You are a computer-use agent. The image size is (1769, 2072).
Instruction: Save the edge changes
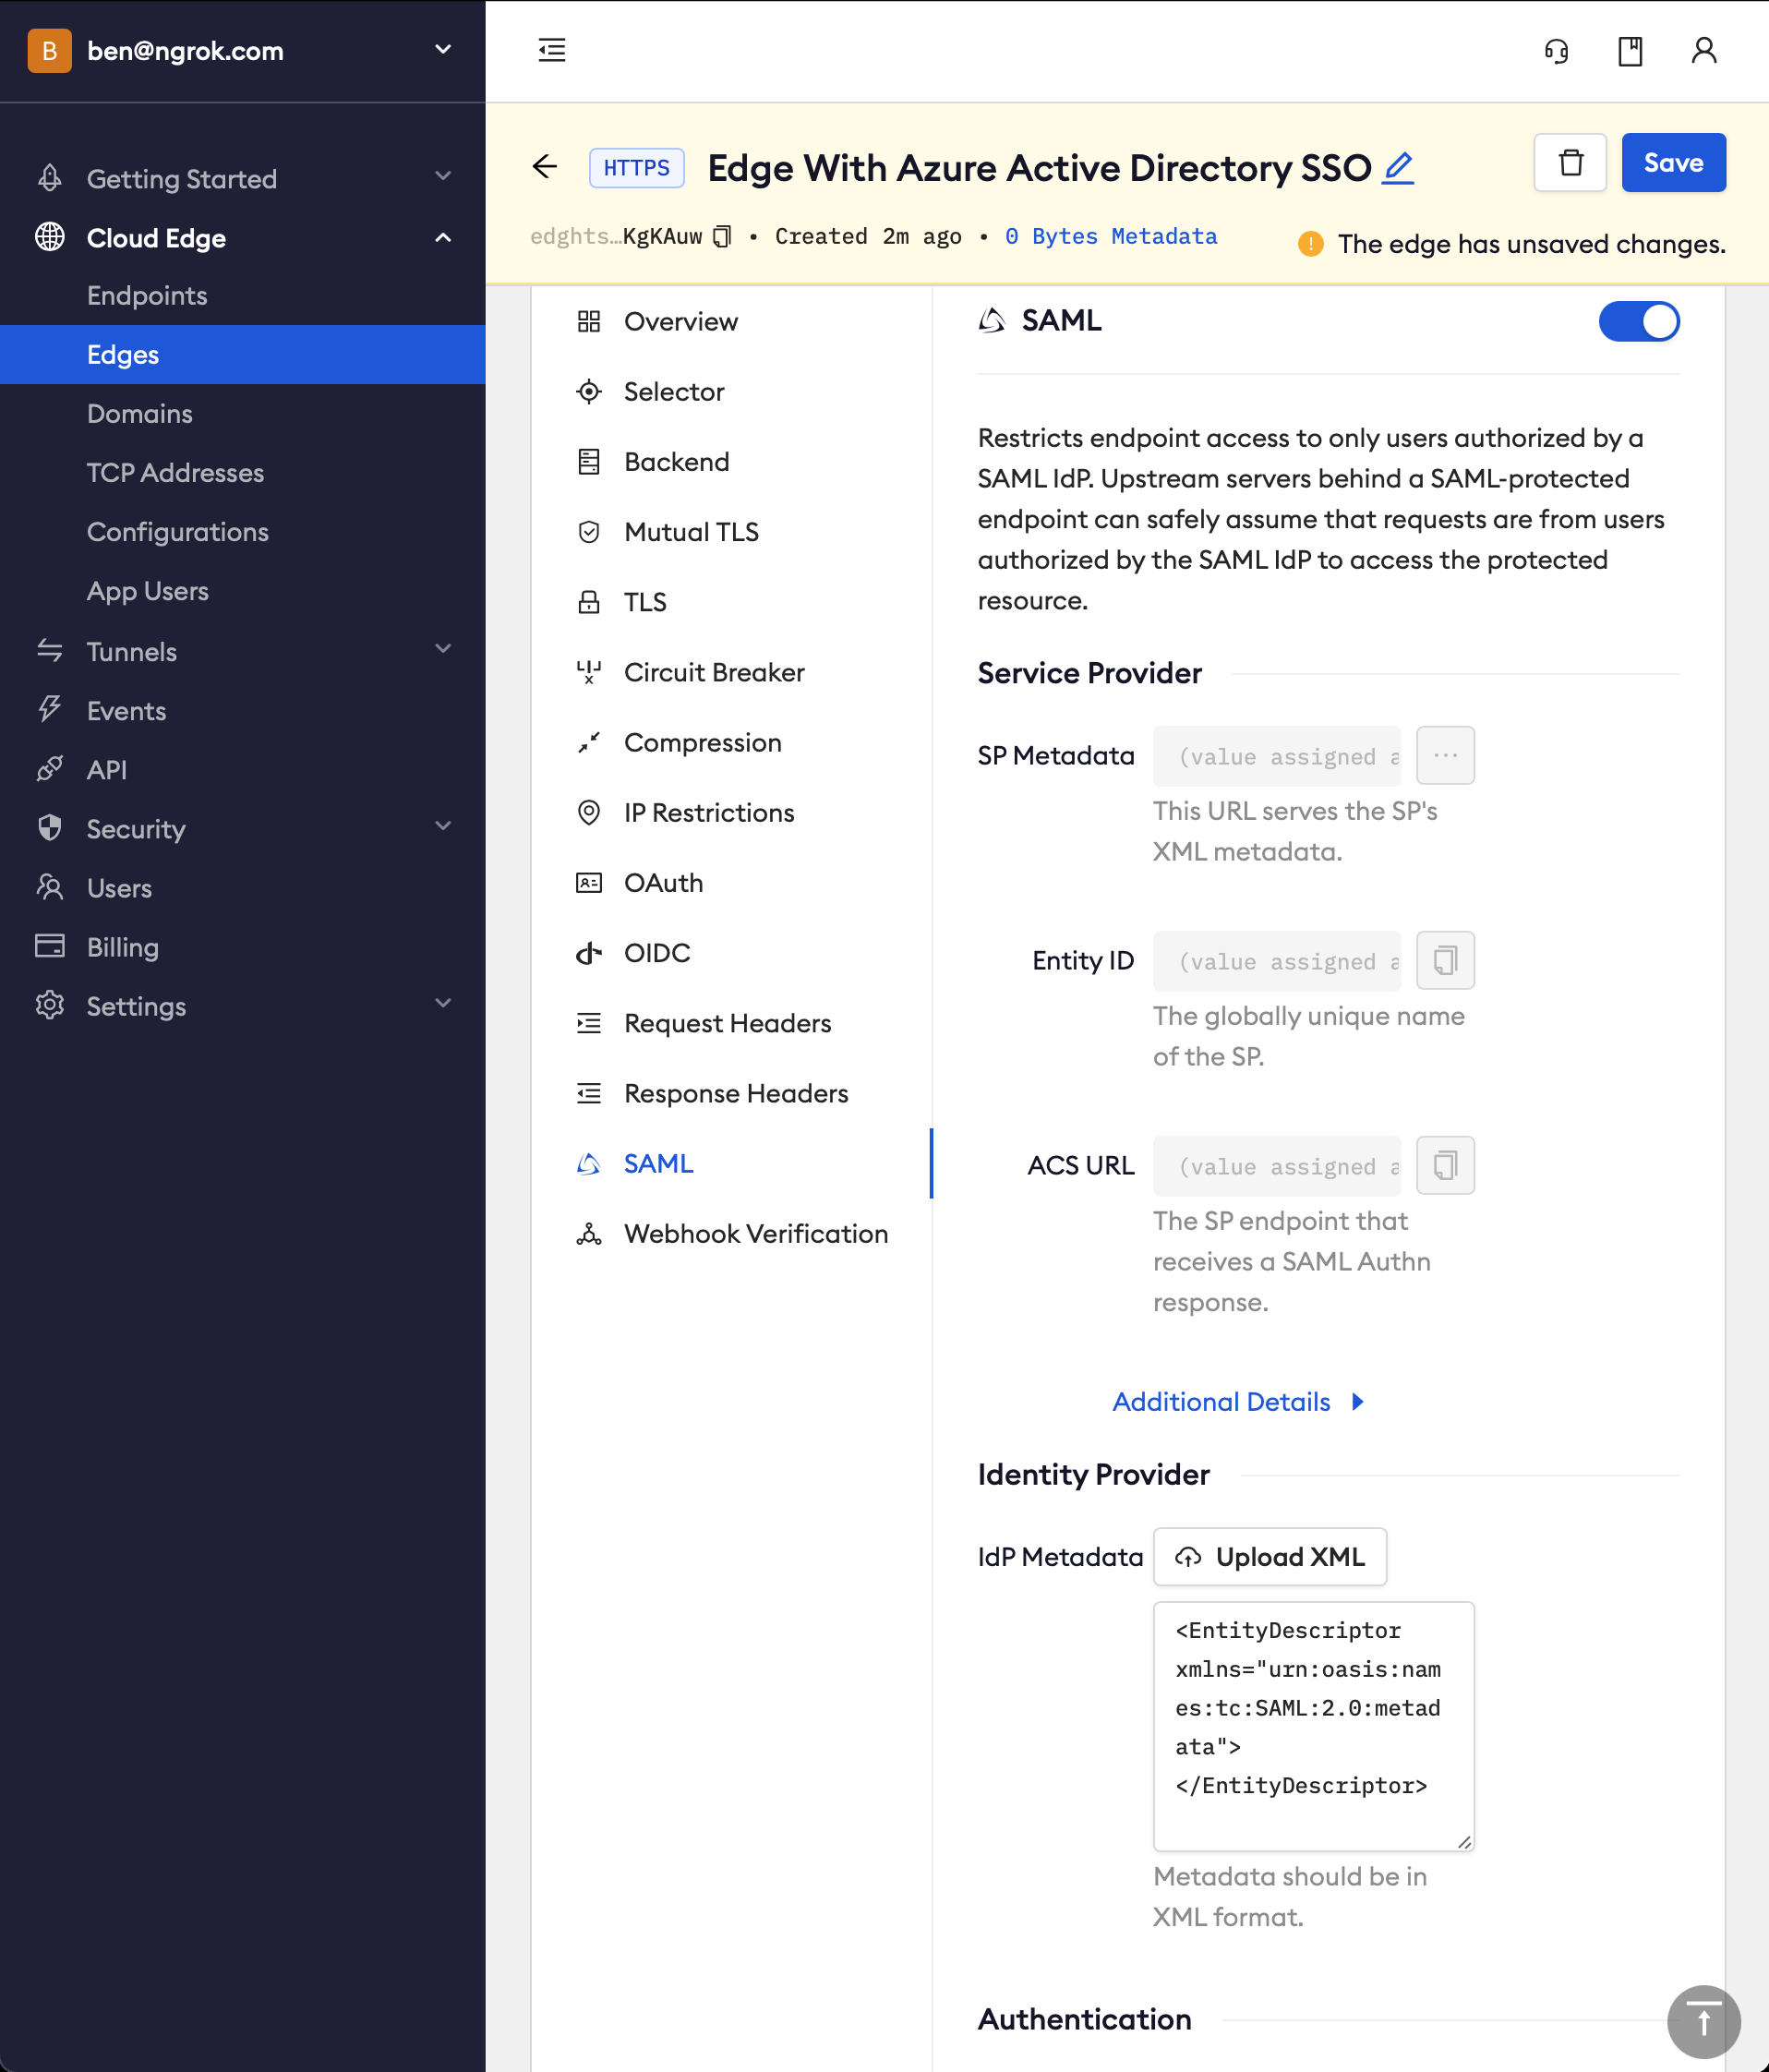pos(1673,162)
